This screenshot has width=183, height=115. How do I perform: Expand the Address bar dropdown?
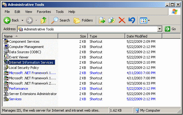click(x=160, y=29)
